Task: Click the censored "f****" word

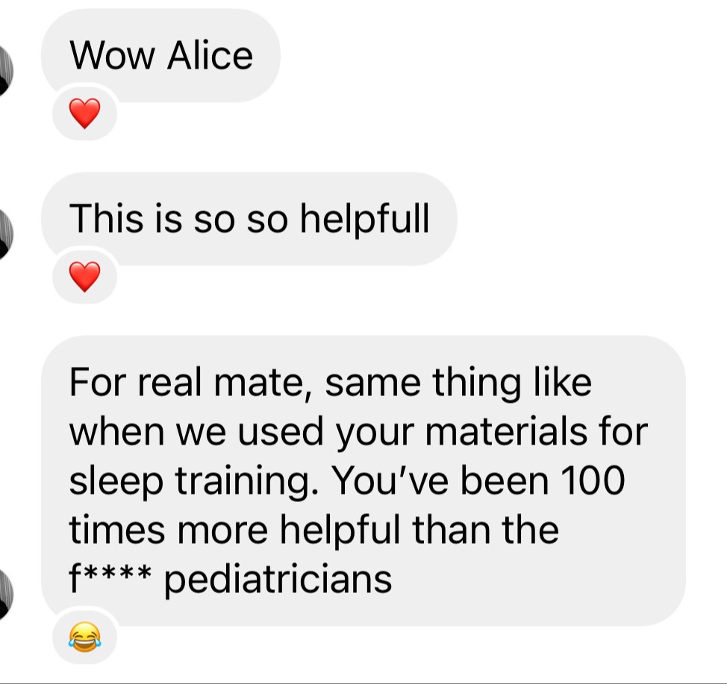Action: pyautogui.click(x=110, y=577)
